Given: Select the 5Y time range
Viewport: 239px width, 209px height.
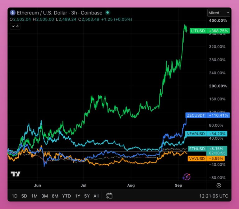Looking at the screenshot, I should pos(87,196).
